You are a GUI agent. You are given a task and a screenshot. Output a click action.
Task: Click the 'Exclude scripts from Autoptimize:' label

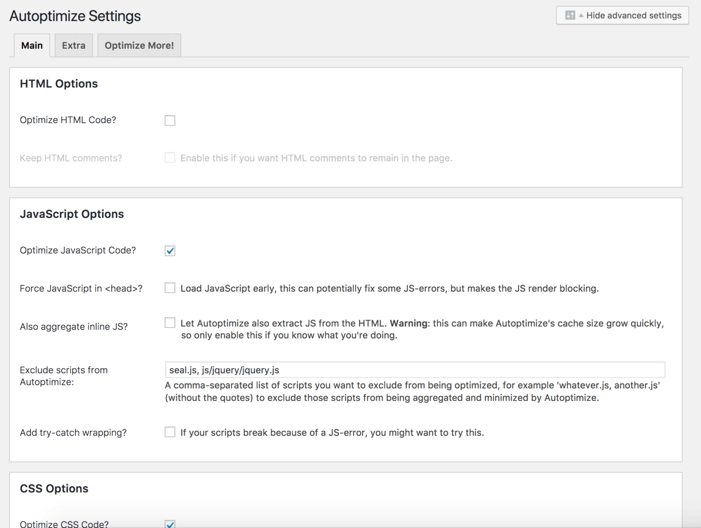click(64, 376)
